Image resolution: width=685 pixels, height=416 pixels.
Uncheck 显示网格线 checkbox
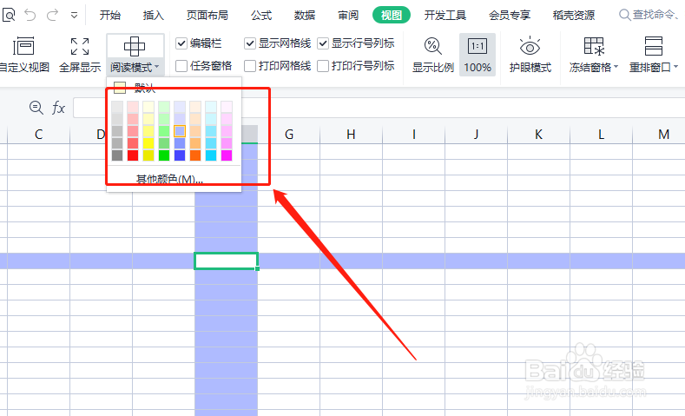tap(250, 43)
